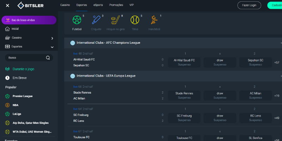Click the search magnifier icon
282x141 pixels.
[48, 57]
